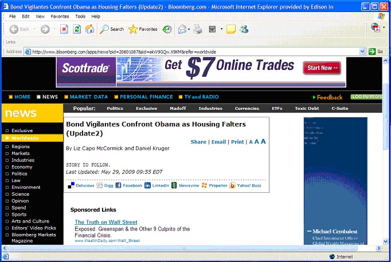The width and height of the screenshot is (391, 262).
Task: Edit page with the Word icon
Action: point(212,29)
